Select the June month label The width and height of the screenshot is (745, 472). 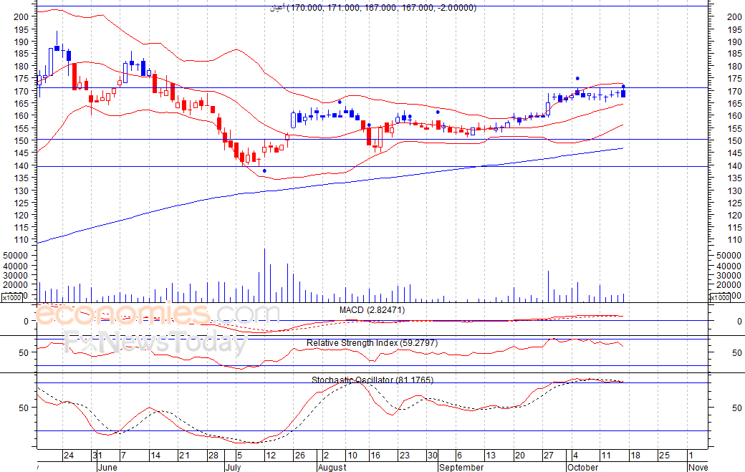pyautogui.click(x=107, y=467)
